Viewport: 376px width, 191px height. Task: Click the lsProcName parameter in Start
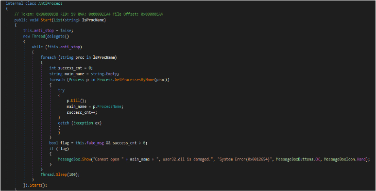(94, 20)
